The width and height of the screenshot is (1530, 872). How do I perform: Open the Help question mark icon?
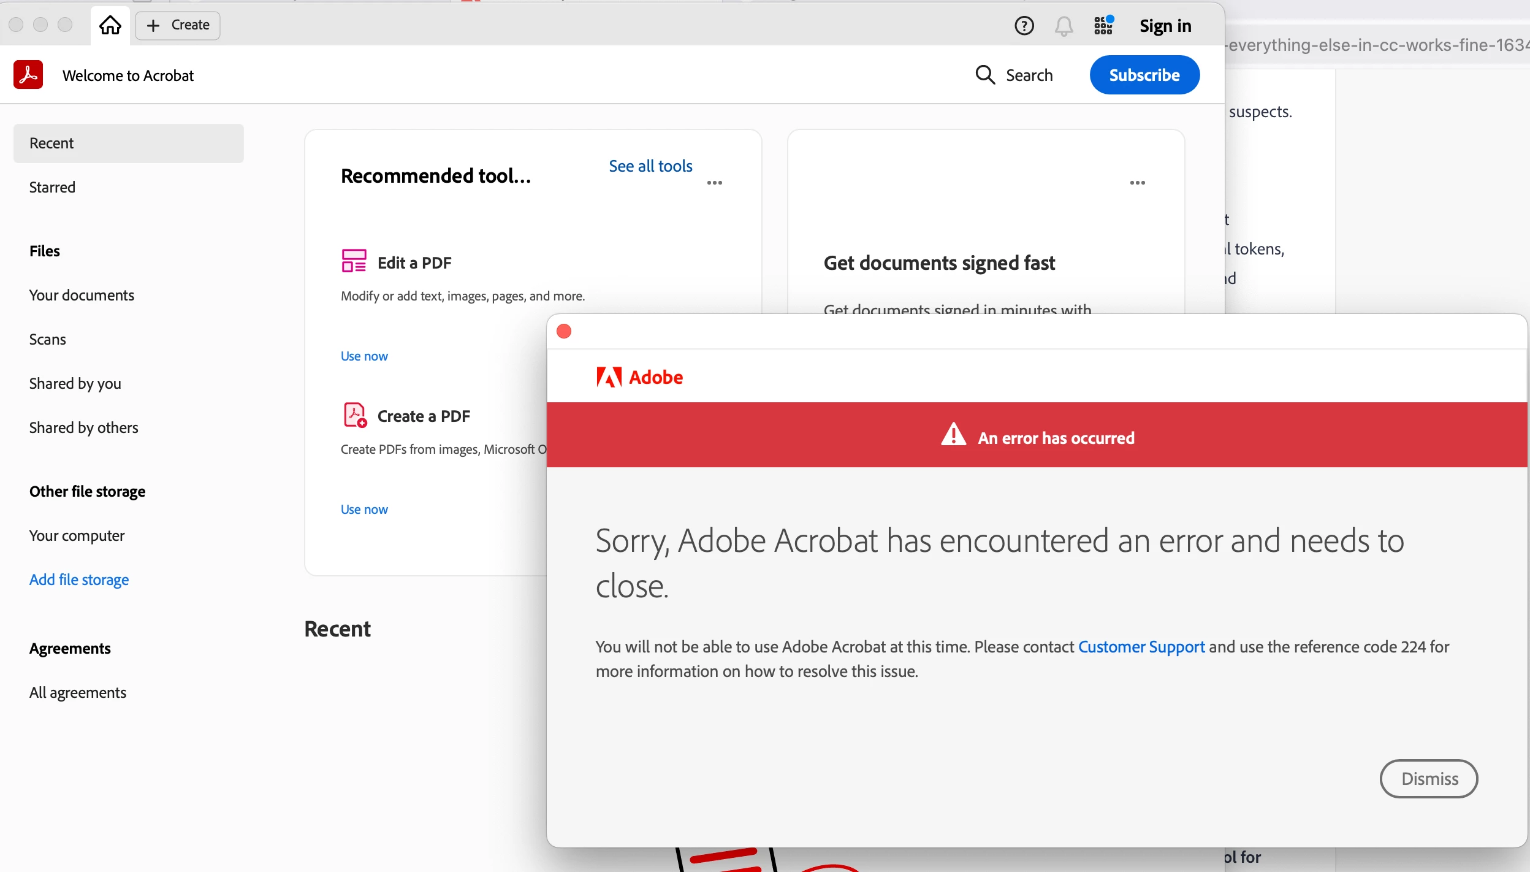coord(1024,26)
